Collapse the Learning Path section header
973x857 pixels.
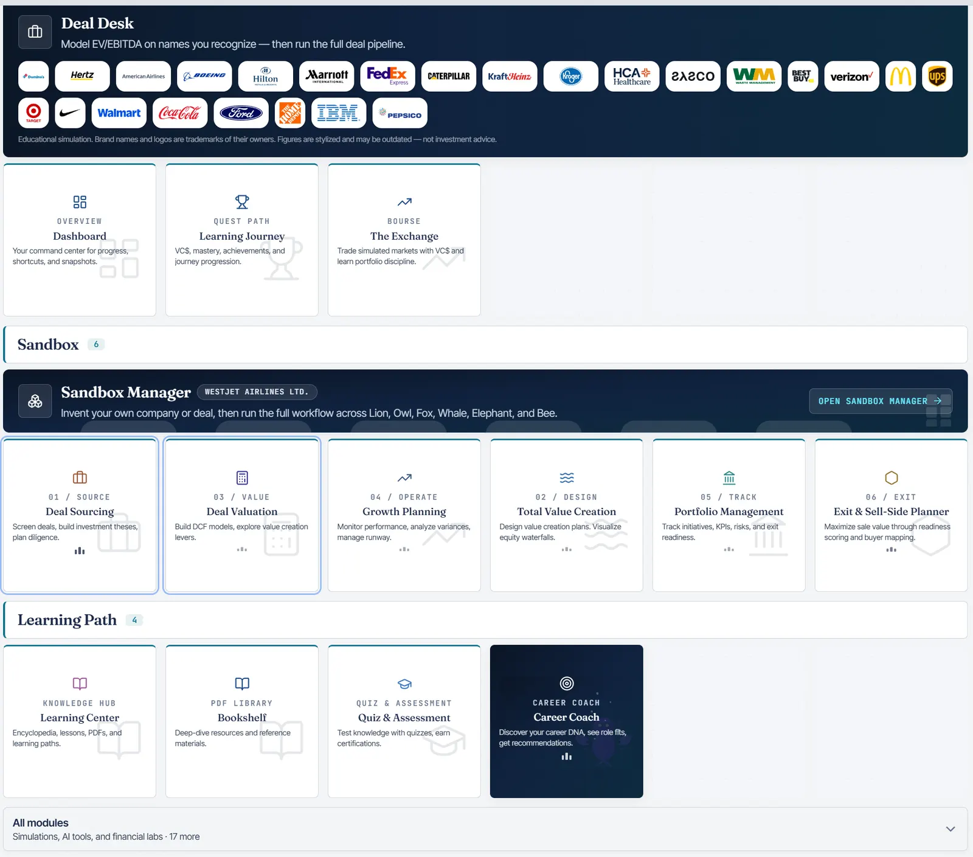pyautogui.click(x=485, y=620)
